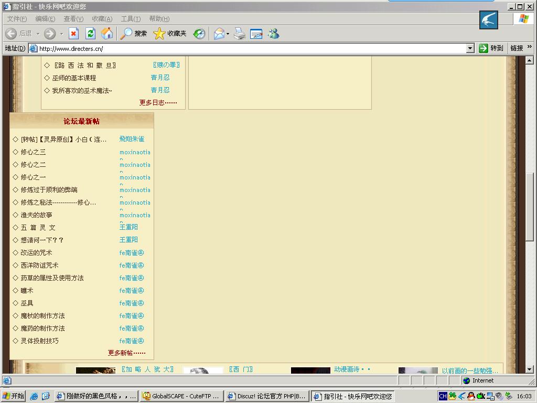
Task: Open the 收藏(A) menu
Action: 102,19
